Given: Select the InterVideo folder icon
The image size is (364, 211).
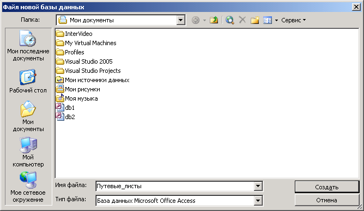Looking at the screenshot, I should tap(60, 34).
